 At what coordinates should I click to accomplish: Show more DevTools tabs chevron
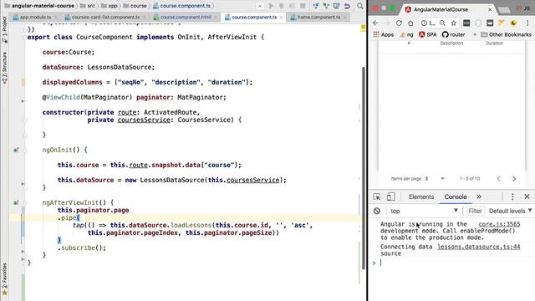479,197
